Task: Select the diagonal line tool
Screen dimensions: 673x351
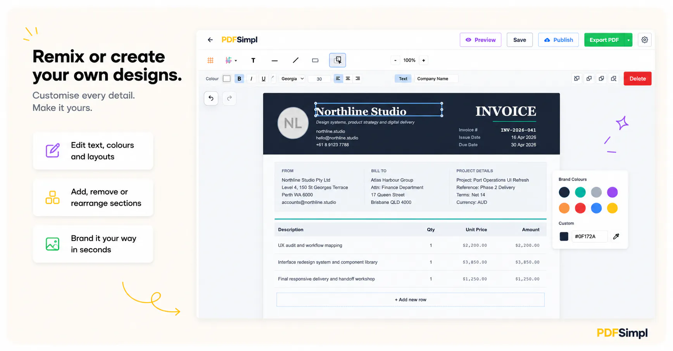Action: tap(295, 60)
